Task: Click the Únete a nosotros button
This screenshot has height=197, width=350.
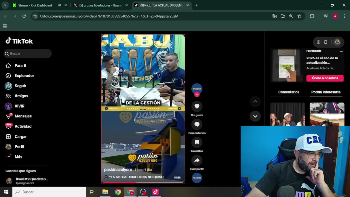Action: (325, 78)
